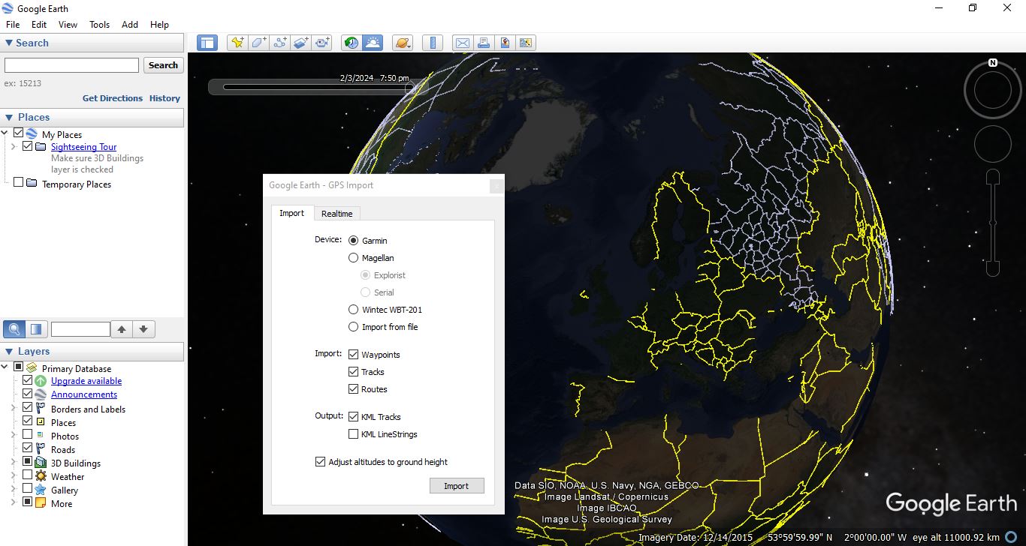Open the Edit menu

[x=39, y=24]
